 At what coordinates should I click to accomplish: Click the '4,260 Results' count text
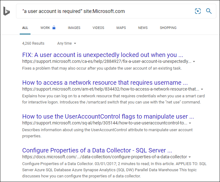pos(33,43)
